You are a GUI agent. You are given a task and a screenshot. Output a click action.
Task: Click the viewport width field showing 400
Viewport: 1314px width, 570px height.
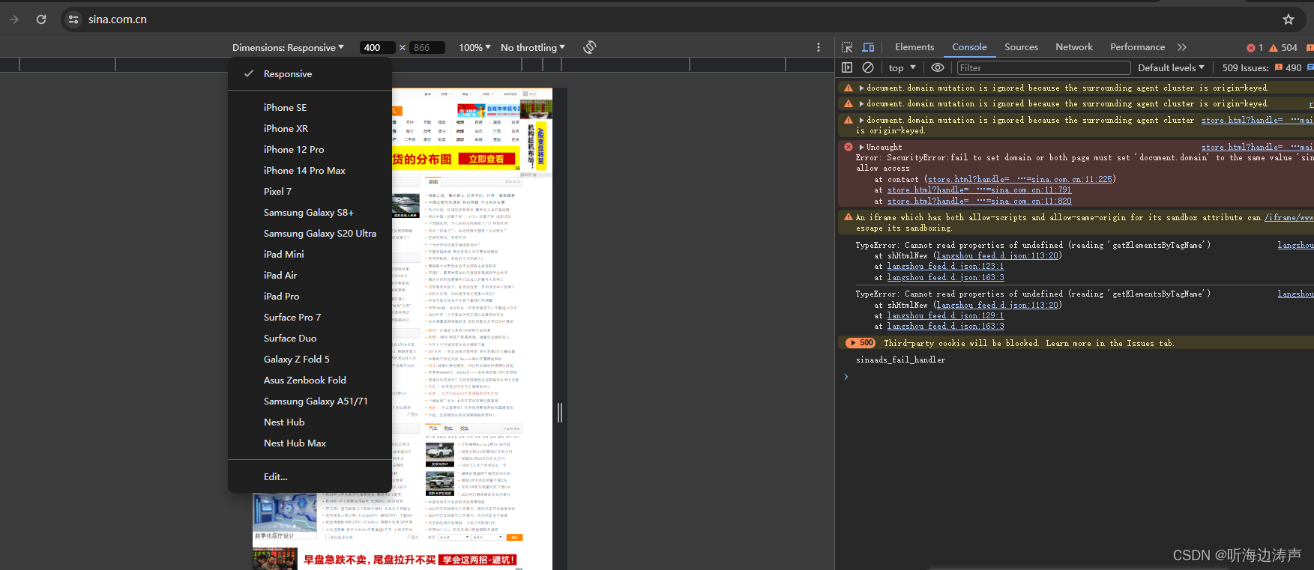pos(377,47)
